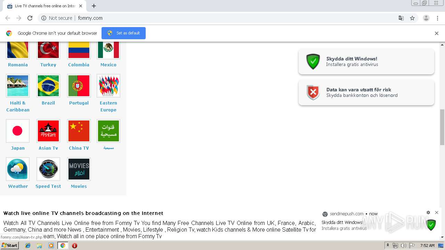
Task: Open the China TV flag icon
Action: point(79,131)
